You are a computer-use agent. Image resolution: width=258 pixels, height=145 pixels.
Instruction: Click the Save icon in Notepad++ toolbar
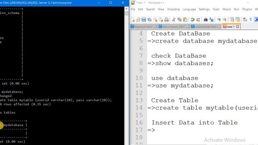click(144, 20)
